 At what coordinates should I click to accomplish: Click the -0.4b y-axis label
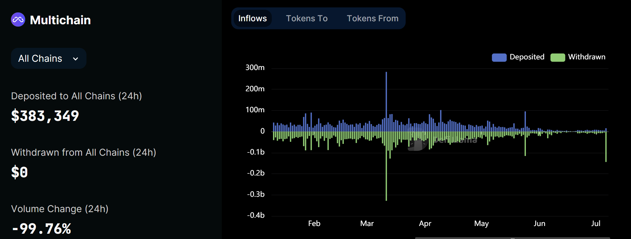pyautogui.click(x=256, y=215)
